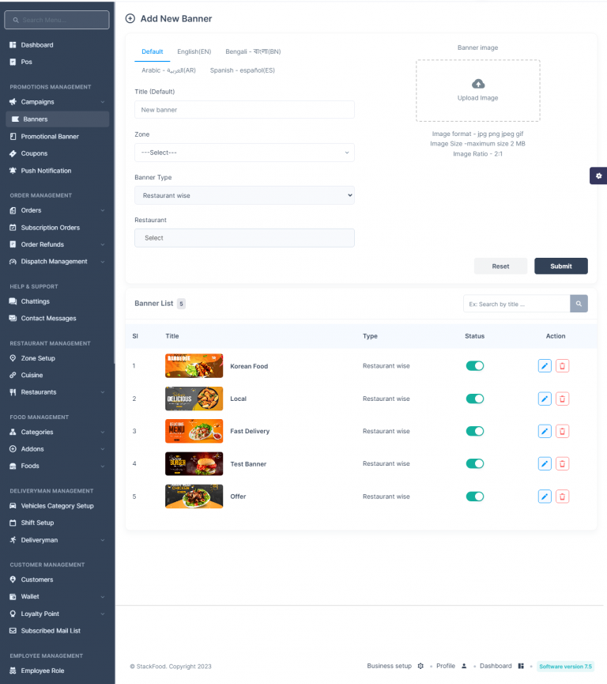Image resolution: width=607 pixels, height=684 pixels.
Task: Open the floating settings gear icon
Action: pyautogui.click(x=598, y=176)
